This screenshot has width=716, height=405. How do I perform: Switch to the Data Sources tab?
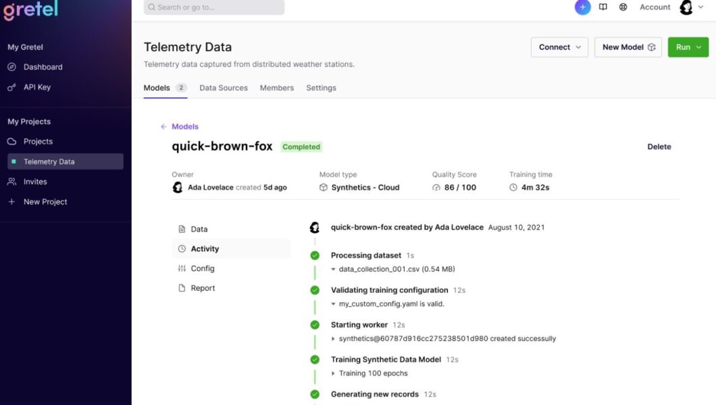click(224, 88)
